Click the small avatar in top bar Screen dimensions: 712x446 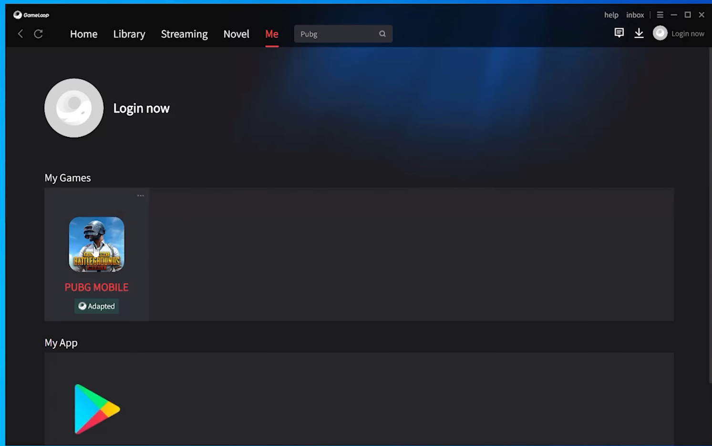(x=660, y=33)
